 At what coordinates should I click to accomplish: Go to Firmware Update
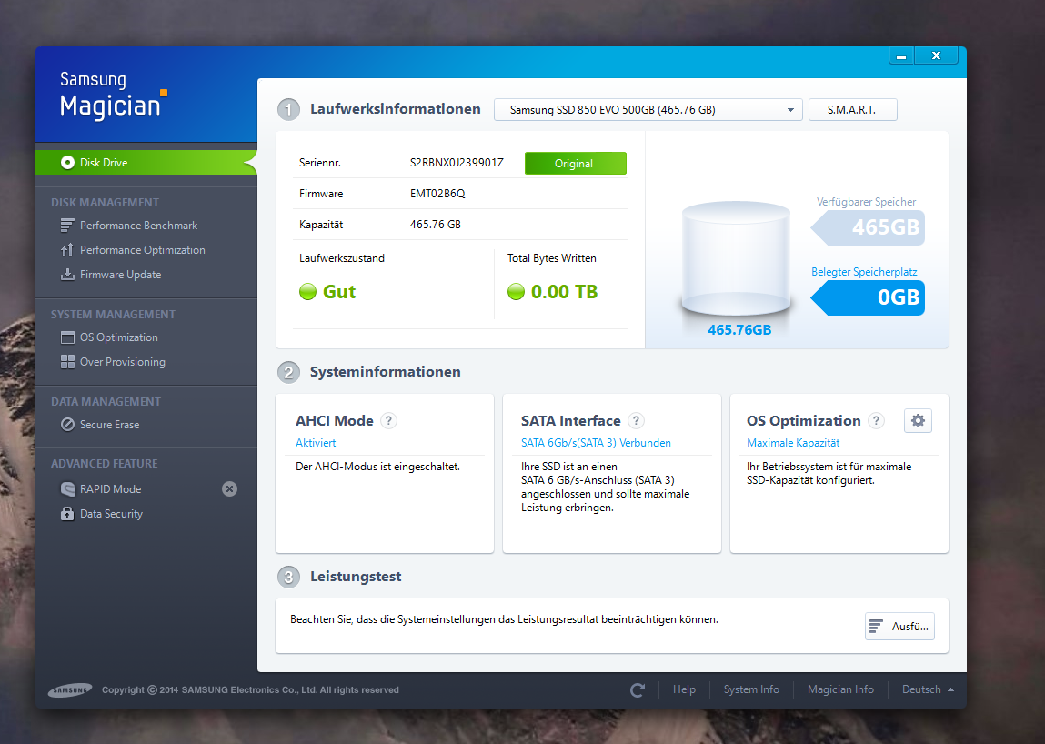pyautogui.click(x=120, y=275)
